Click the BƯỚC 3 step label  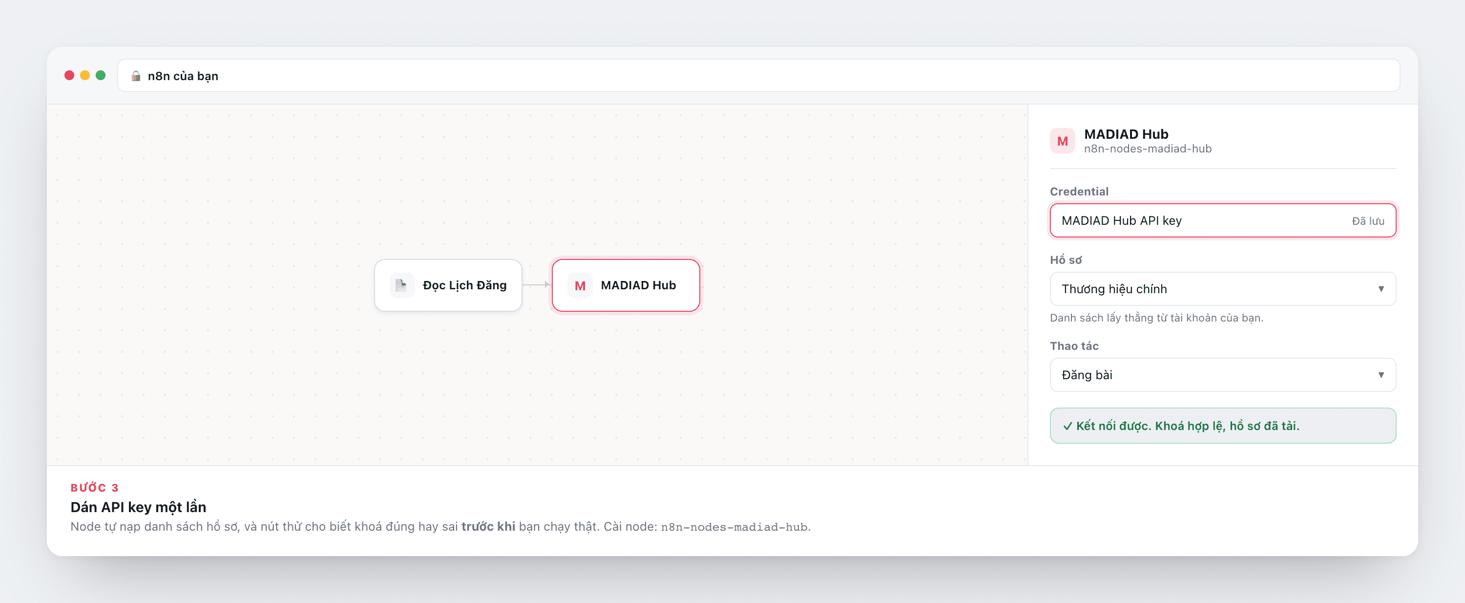[94, 488]
